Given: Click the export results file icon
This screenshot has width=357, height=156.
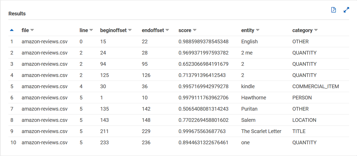Looking at the screenshot, I should [333, 10].
